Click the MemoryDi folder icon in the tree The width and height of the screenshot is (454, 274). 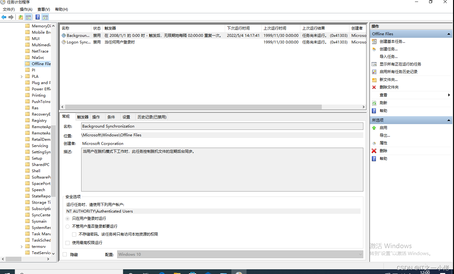pyautogui.click(x=27, y=26)
